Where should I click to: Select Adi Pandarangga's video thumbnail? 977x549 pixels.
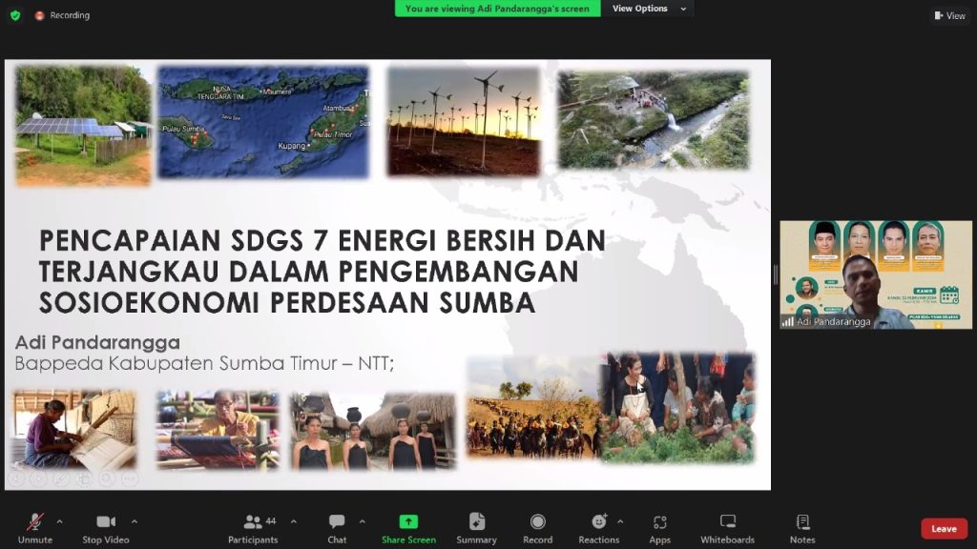[875, 274]
